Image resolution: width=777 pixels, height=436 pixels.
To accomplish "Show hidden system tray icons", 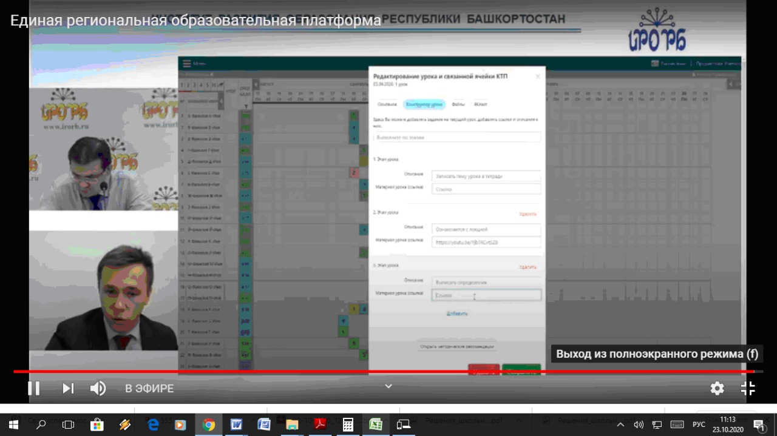I will (x=620, y=424).
